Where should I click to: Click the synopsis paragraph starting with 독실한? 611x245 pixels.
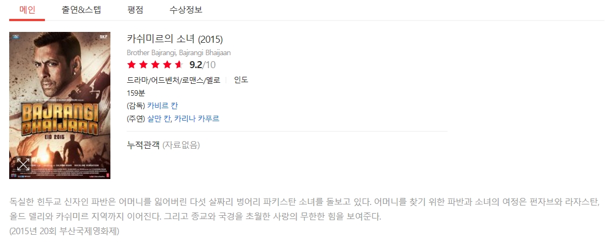[303, 210]
